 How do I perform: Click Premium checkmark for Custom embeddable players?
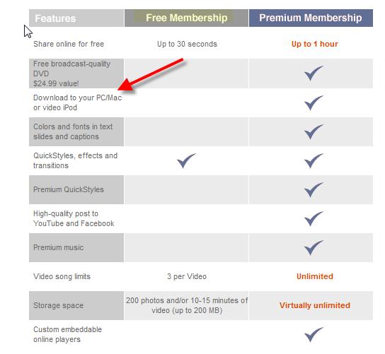tap(314, 335)
